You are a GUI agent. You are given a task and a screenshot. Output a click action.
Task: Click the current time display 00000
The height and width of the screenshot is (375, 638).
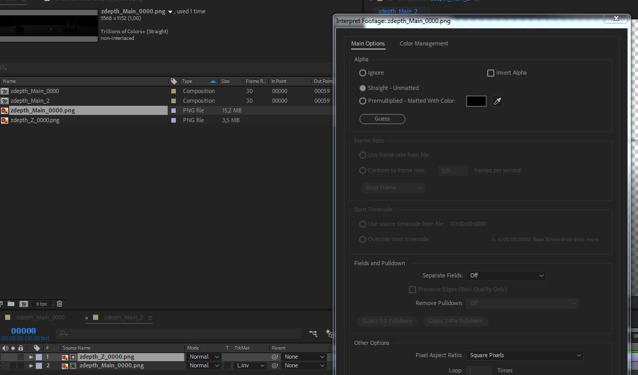(24, 331)
